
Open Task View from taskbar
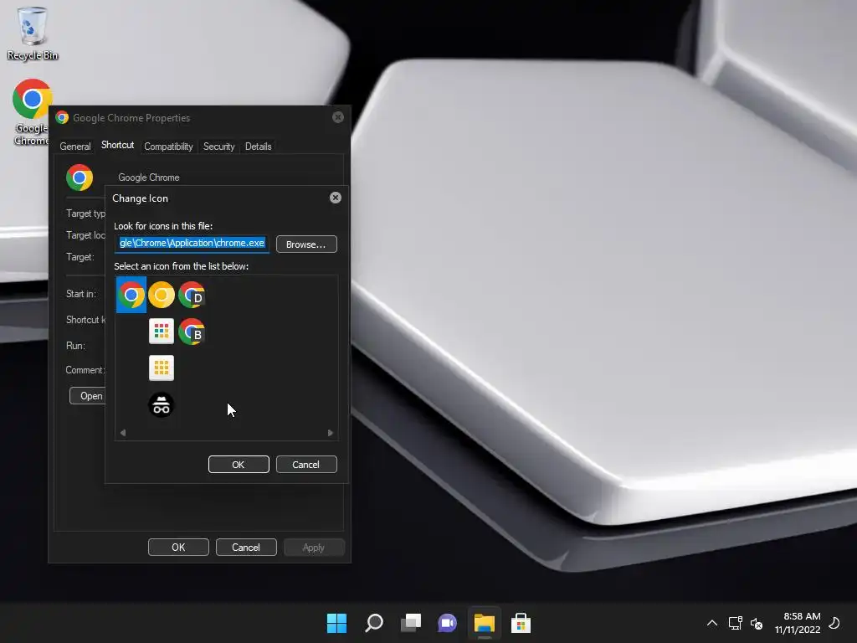411,623
